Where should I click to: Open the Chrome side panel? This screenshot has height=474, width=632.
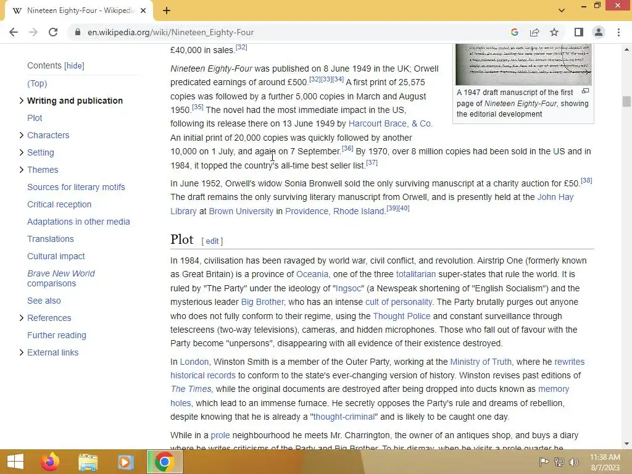[579, 32]
